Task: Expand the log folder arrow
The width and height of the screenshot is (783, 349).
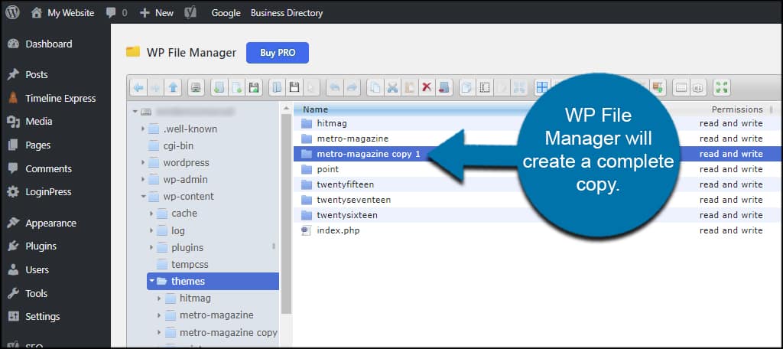Action: point(151,230)
